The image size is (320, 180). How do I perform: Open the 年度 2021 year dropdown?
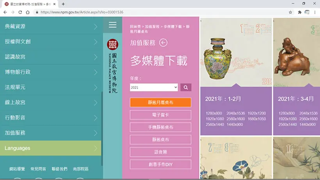[x=154, y=87]
